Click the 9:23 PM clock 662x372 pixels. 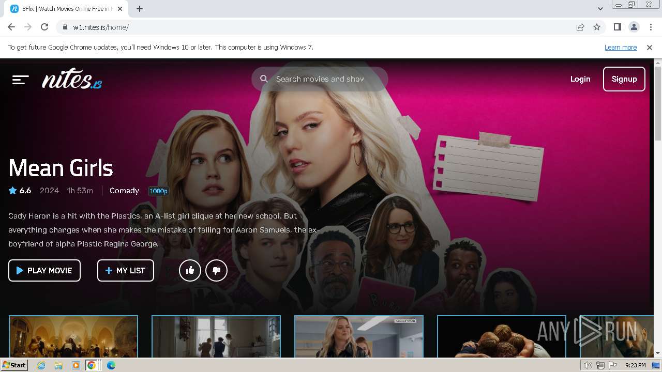point(635,365)
